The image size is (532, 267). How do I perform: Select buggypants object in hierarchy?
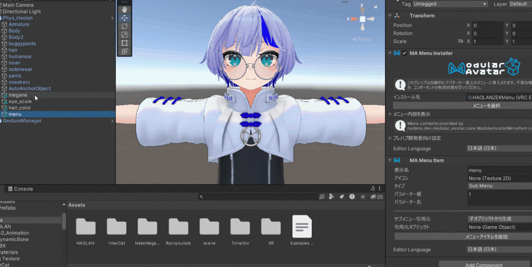pyautogui.click(x=22, y=44)
